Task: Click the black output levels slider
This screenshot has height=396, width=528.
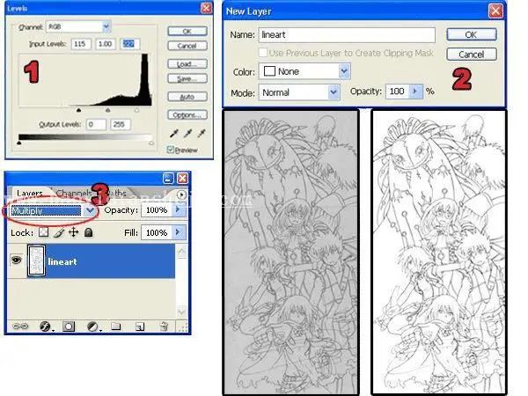Action: point(19,143)
